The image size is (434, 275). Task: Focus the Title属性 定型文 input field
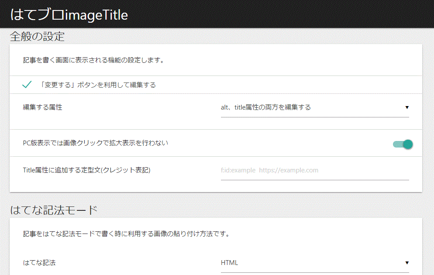click(x=315, y=170)
